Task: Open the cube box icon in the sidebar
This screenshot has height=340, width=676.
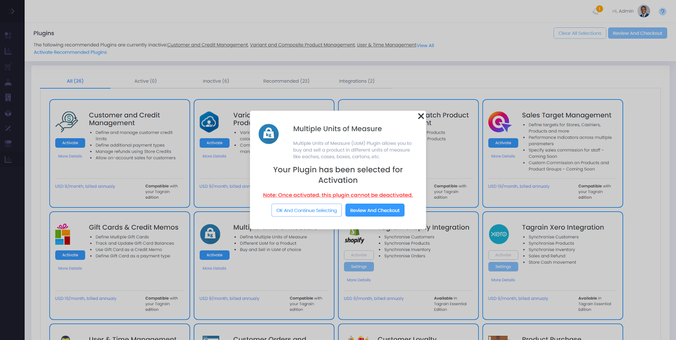Action: tap(8, 113)
